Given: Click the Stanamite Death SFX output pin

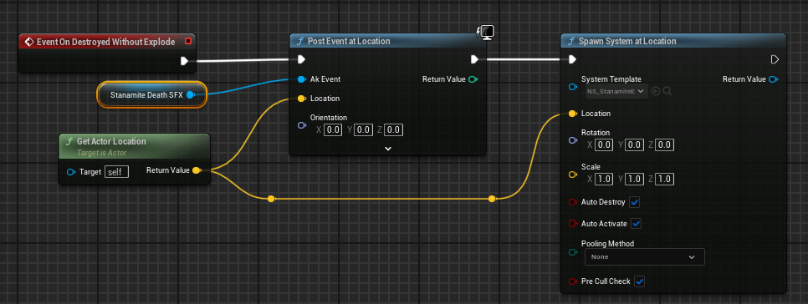Looking at the screenshot, I should pyautogui.click(x=190, y=94).
